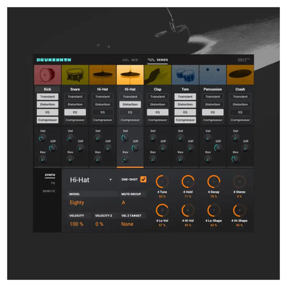The width and height of the screenshot is (287, 287).
Task: Select the Kick drum pad
Action: [47, 75]
